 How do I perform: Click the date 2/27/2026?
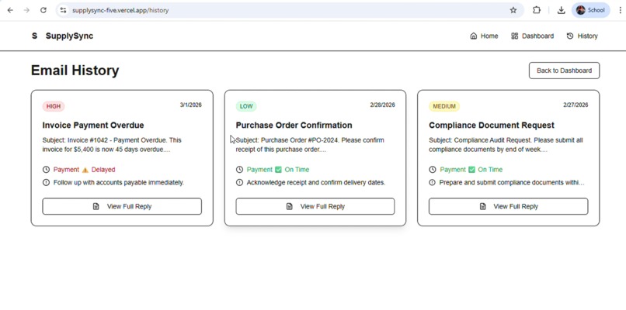tap(576, 105)
